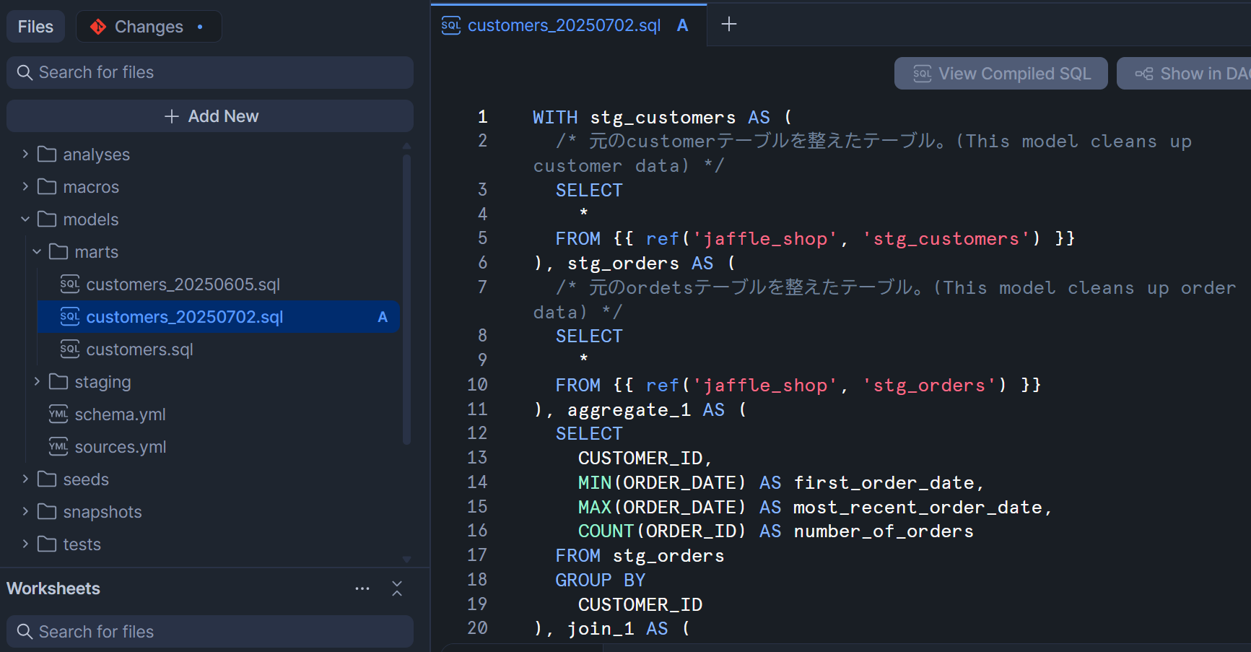Collapse the models folder chevron
The image size is (1251, 652).
pyautogui.click(x=25, y=219)
